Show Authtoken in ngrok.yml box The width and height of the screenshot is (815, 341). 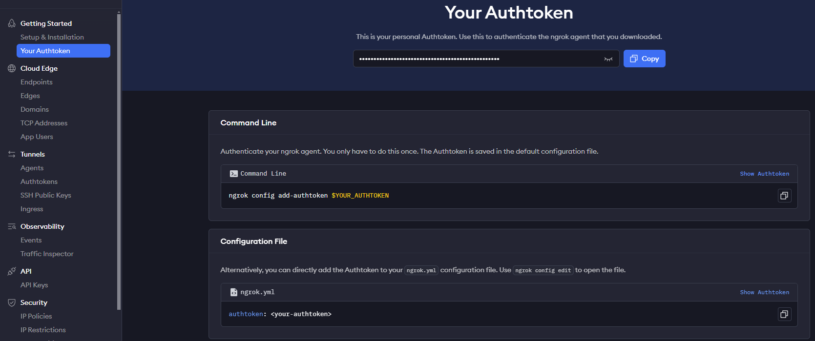pyautogui.click(x=765, y=292)
